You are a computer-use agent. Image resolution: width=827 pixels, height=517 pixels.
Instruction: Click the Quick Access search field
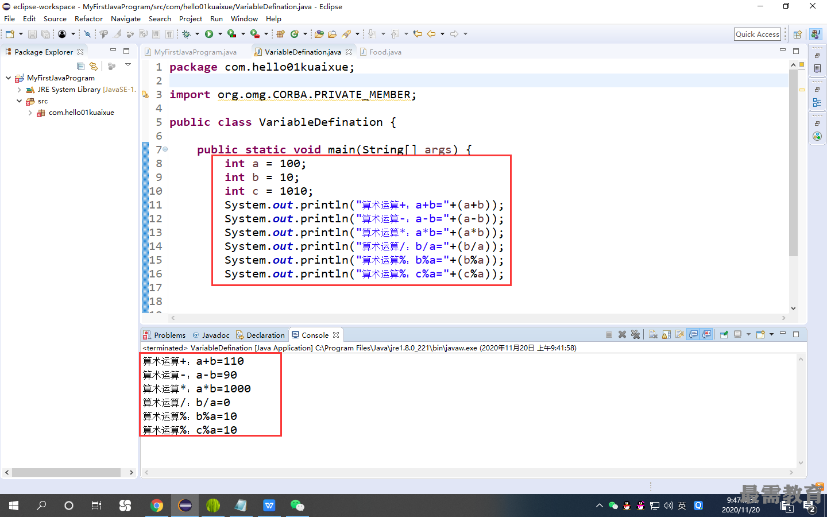click(758, 34)
